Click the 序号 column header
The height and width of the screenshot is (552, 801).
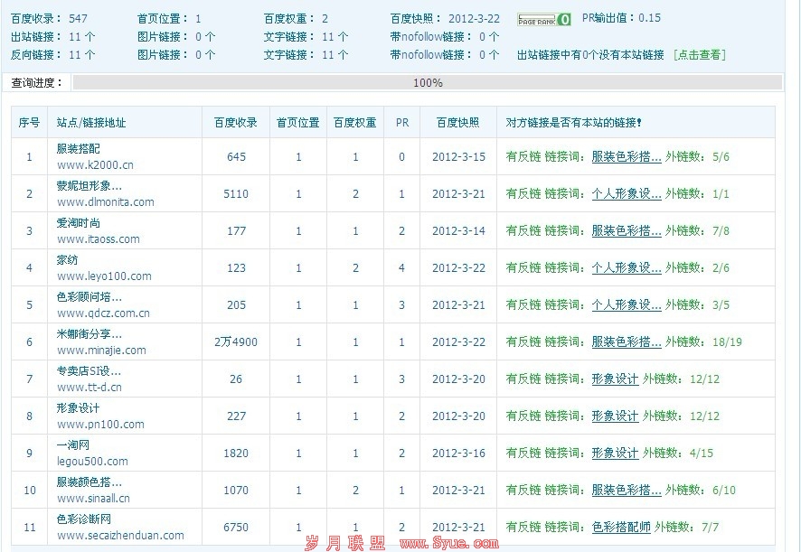click(x=29, y=123)
